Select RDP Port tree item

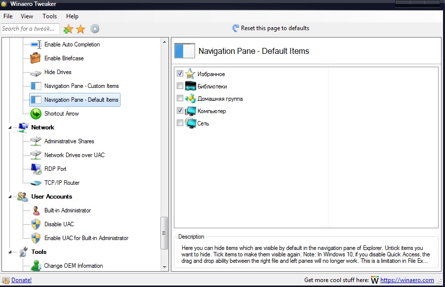point(55,169)
